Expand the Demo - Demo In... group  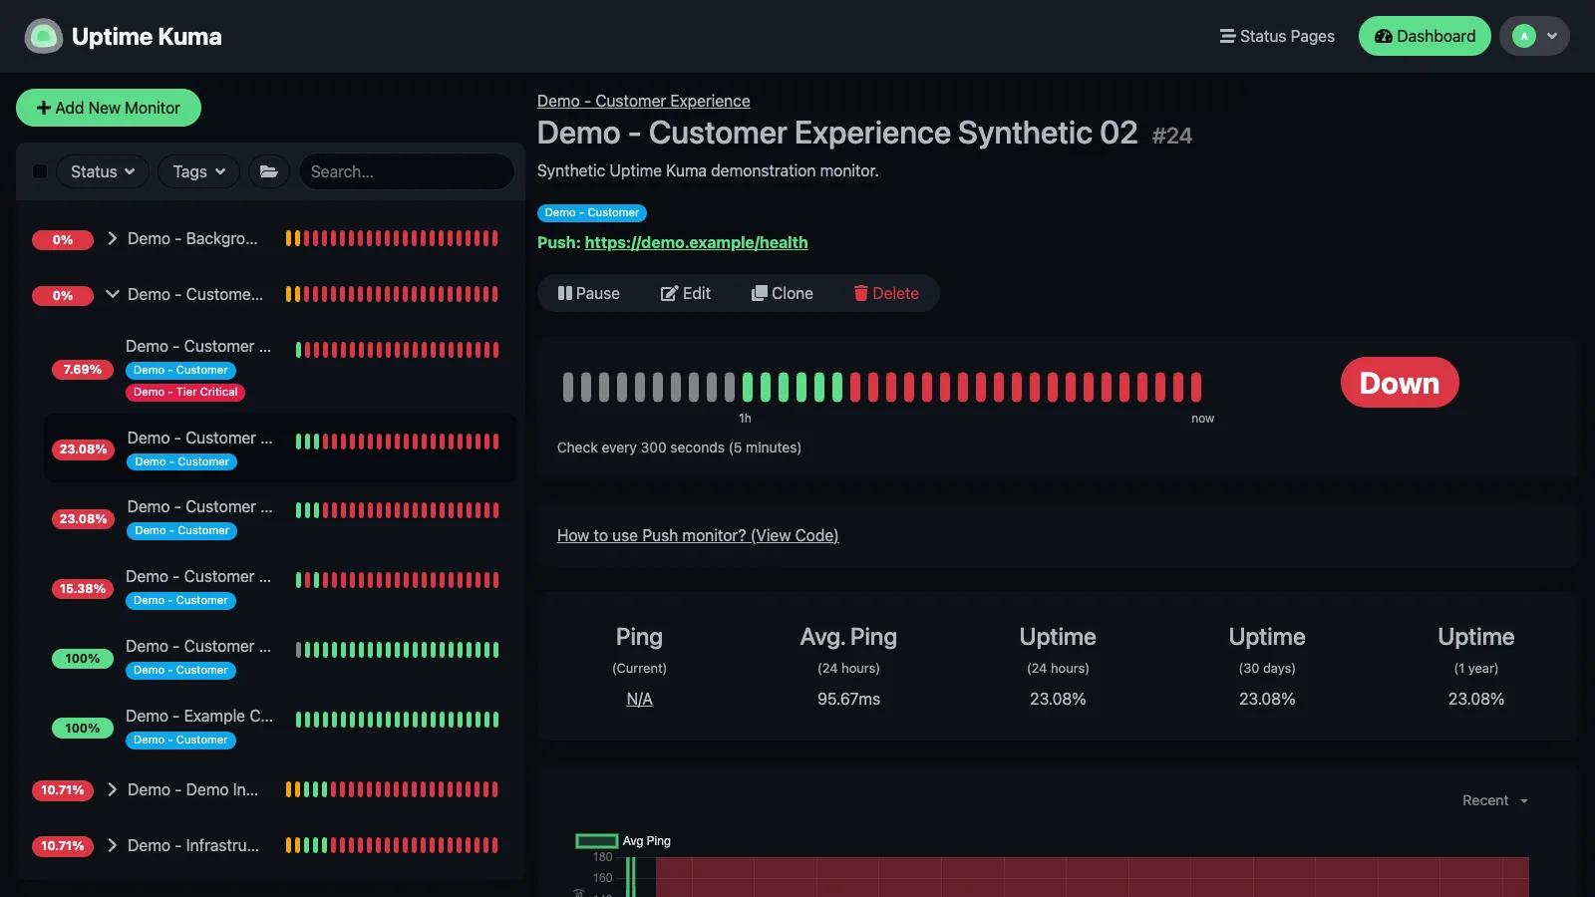click(x=113, y=789)
